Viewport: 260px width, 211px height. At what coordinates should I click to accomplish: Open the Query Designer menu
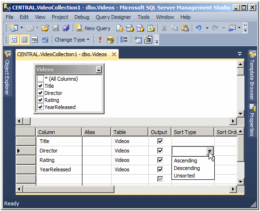[113, 17]
